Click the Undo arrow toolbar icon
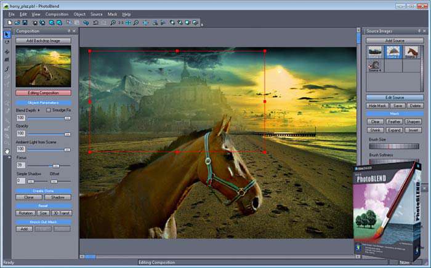Viewport: 431px width, 268px height. click(95, 23)
